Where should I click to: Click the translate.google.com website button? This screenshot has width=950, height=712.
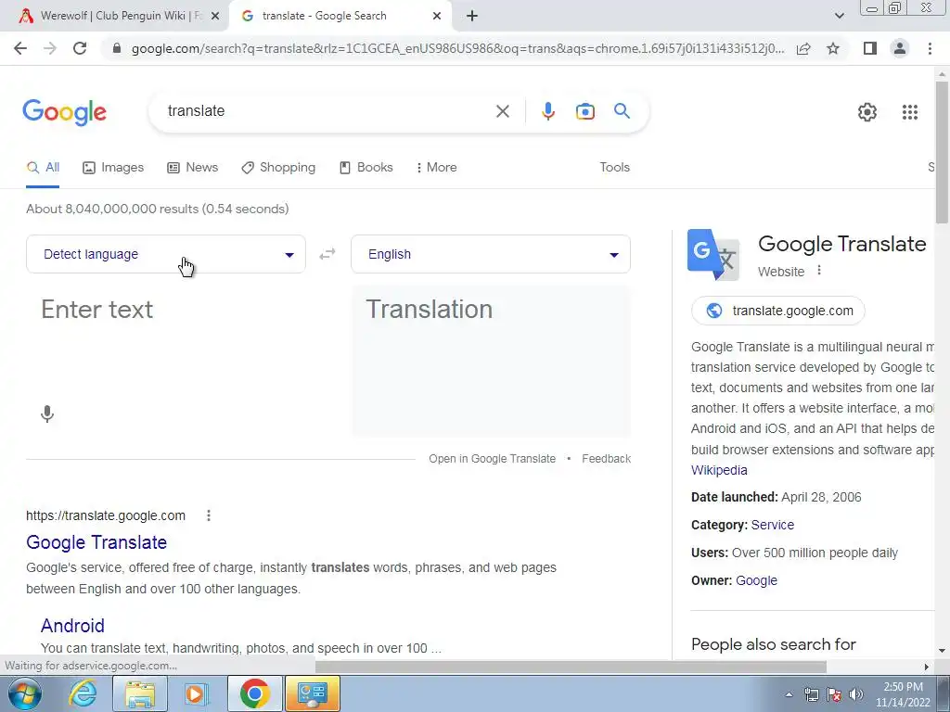click(x=778, y=311)
